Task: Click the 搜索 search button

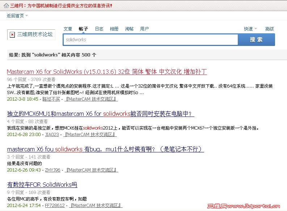Action: coord(256,39)
